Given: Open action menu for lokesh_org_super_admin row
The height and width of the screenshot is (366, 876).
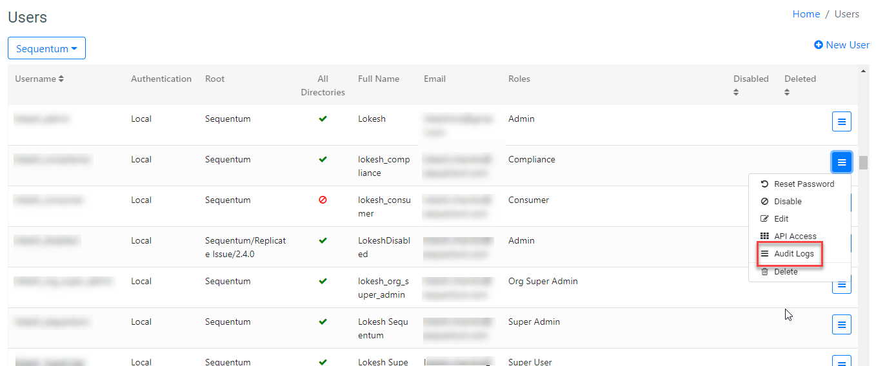Looking at the screenshot, I should [x=841, y=285].
